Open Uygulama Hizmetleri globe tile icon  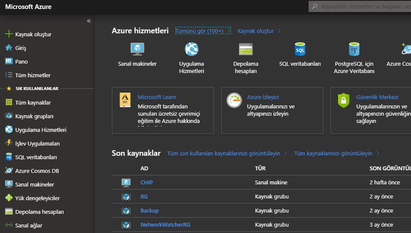(192, 49)
